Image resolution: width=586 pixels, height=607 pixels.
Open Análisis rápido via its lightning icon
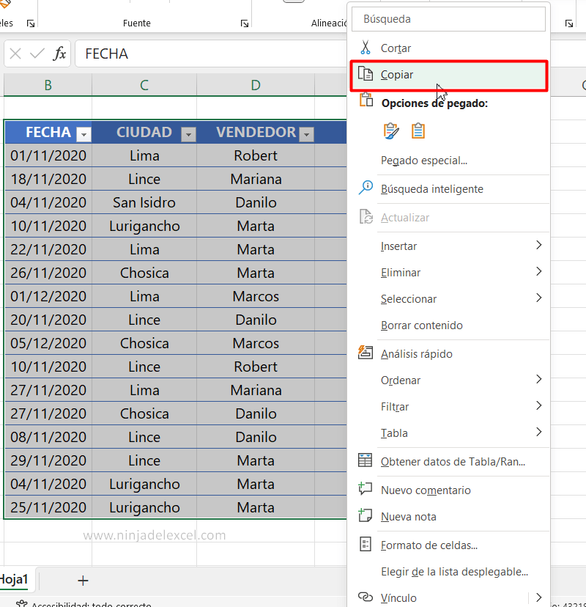coord(365,353)
